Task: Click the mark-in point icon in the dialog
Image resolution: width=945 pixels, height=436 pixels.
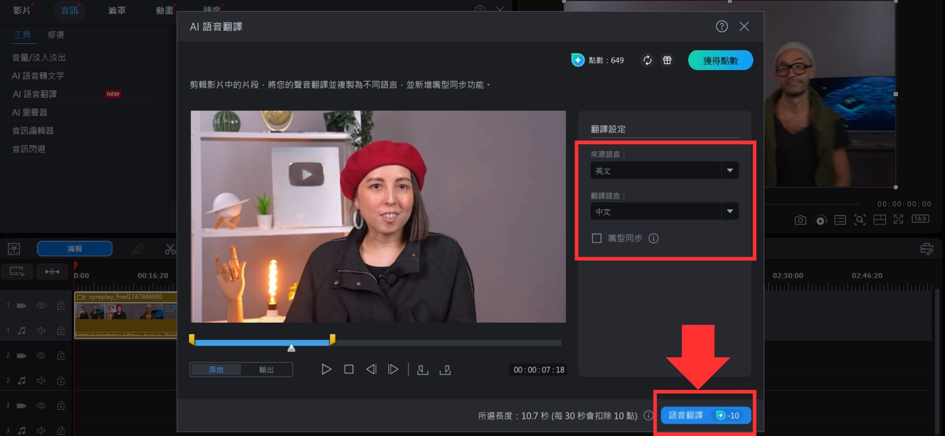Action: pyautogui.click(x=423, y=369)
